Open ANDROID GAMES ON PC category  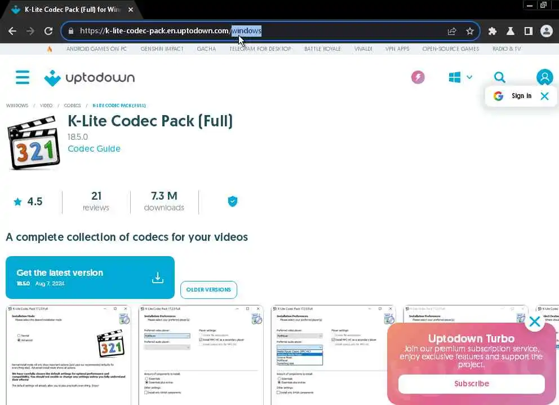coord(96,49)
